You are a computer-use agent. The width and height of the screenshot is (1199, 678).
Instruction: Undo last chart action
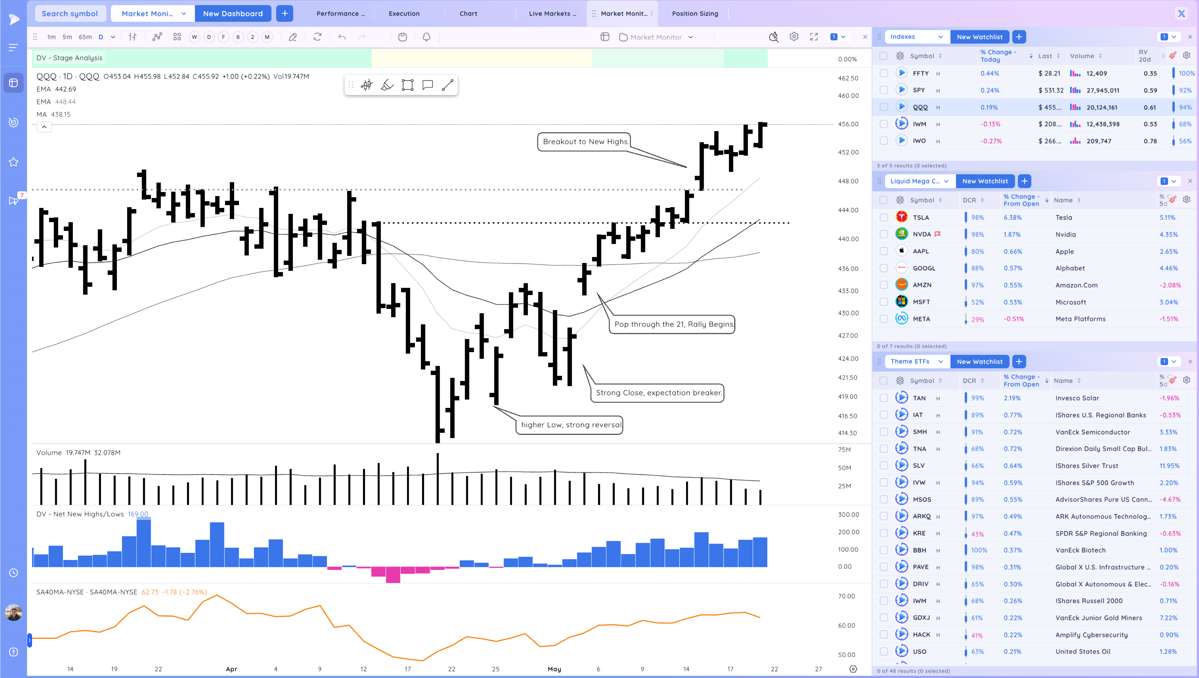[x=342, y=37]
